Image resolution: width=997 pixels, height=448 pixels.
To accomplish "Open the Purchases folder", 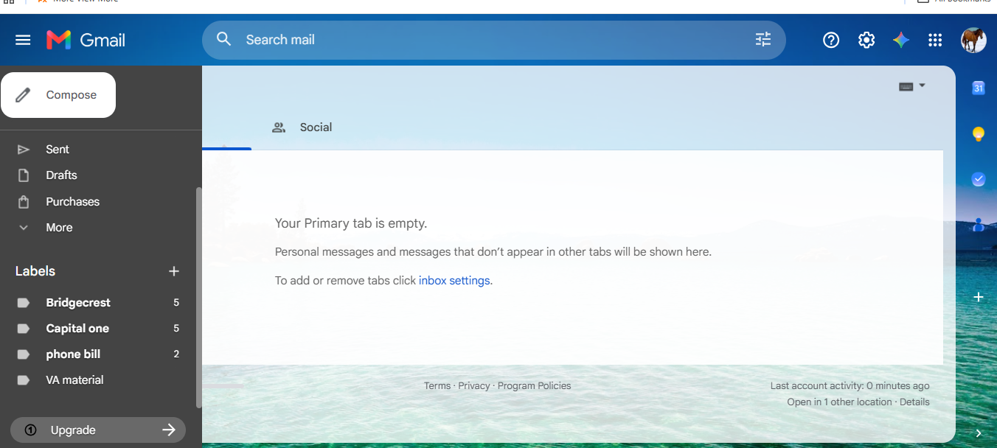I will [x=72, y=201].
